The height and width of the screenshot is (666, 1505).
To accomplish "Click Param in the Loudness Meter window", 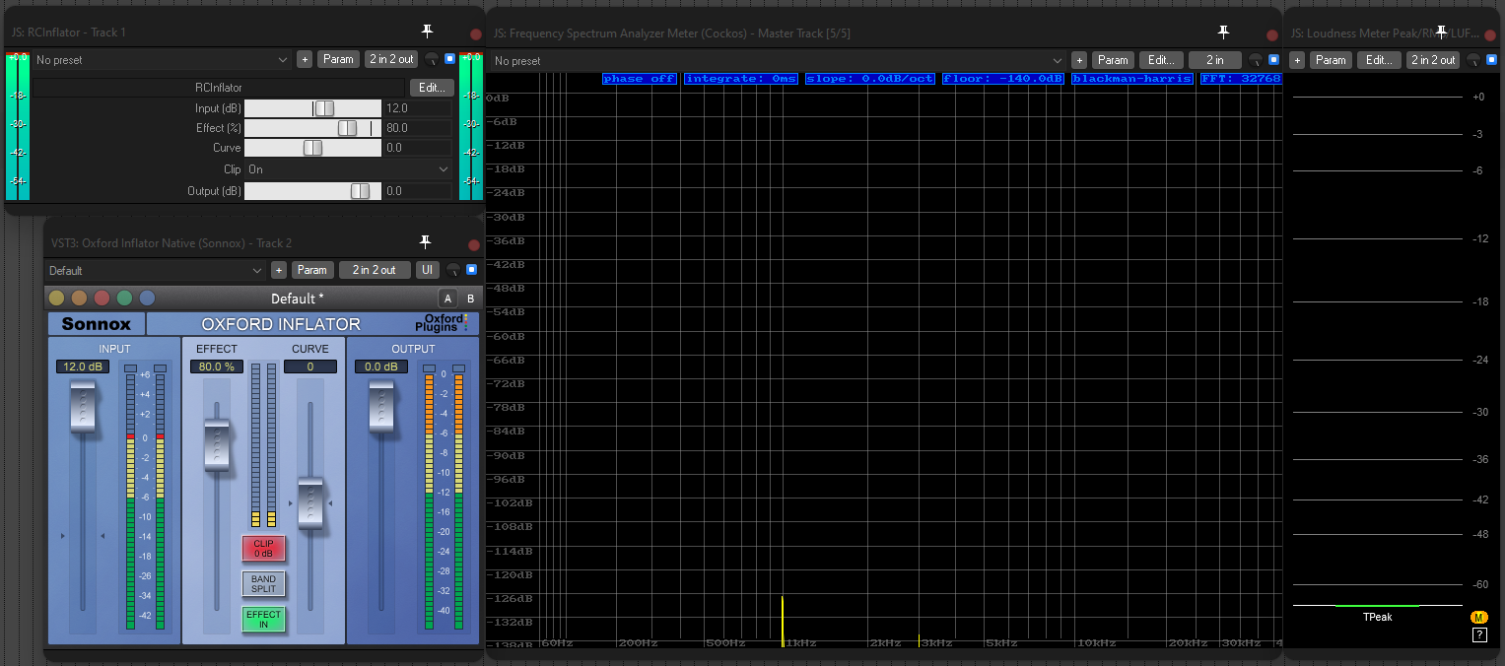I will pos(1331,60).
